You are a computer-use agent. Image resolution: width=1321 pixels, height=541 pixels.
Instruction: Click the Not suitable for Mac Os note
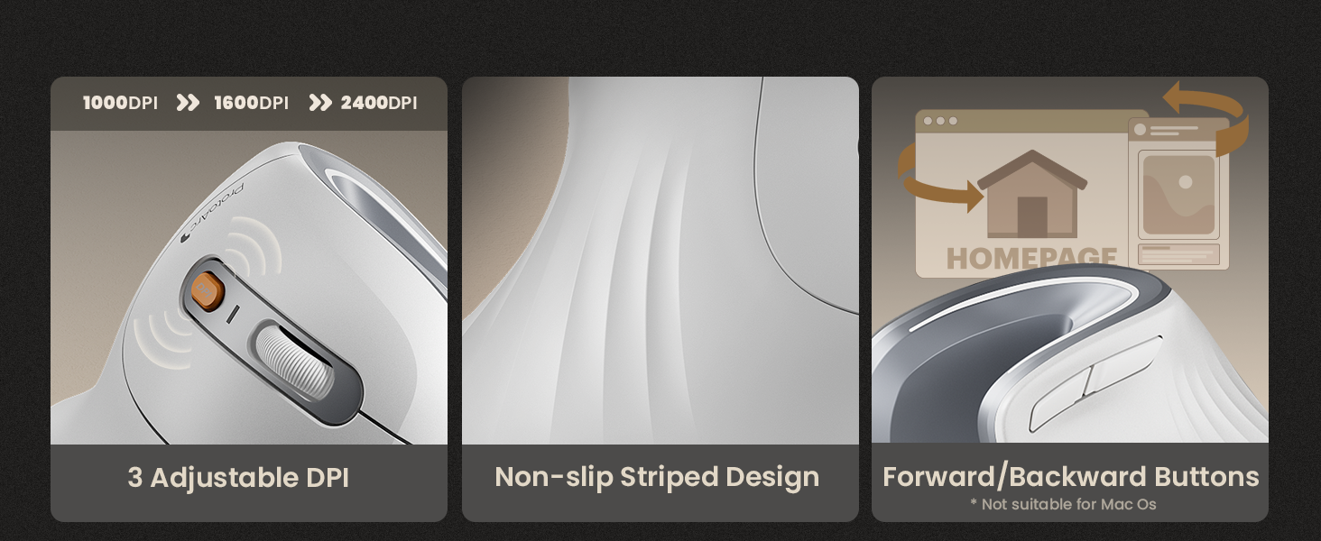pos(1063,505)
